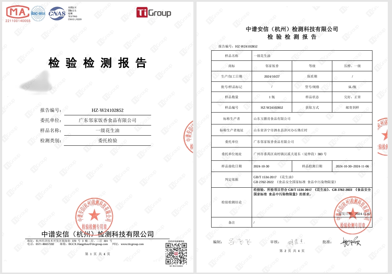Screen dimensions: 392x274
Task: Click the TiGroup logo on the cover page
Action: tap(154, 13)
